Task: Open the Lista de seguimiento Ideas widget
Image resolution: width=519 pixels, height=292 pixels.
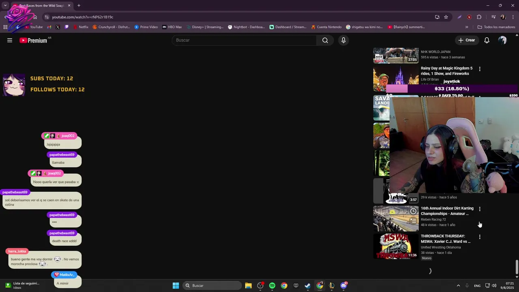Action: click(23, 286)
